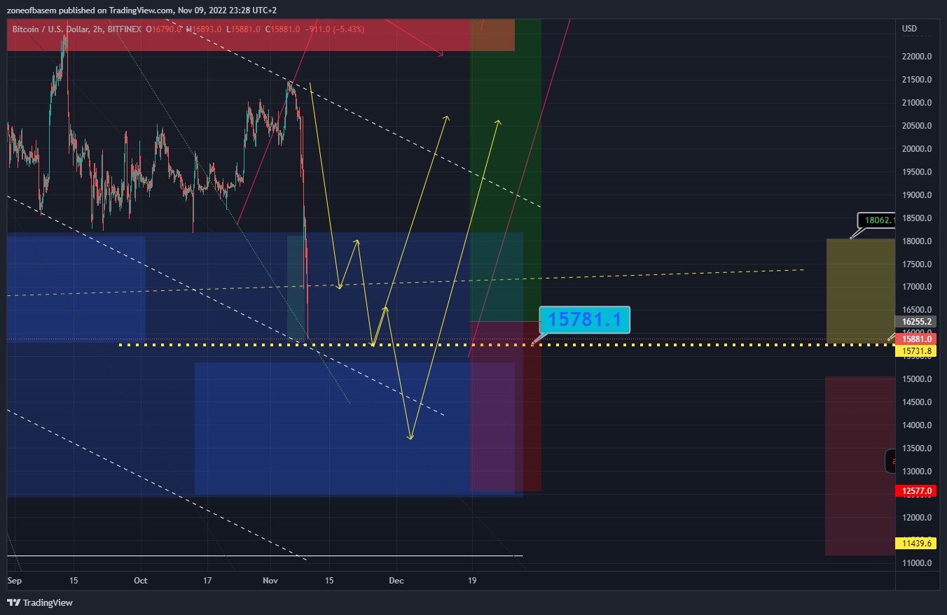Click the 18062.1 green price callout label

pyautogui.click(x=876, y=220)
